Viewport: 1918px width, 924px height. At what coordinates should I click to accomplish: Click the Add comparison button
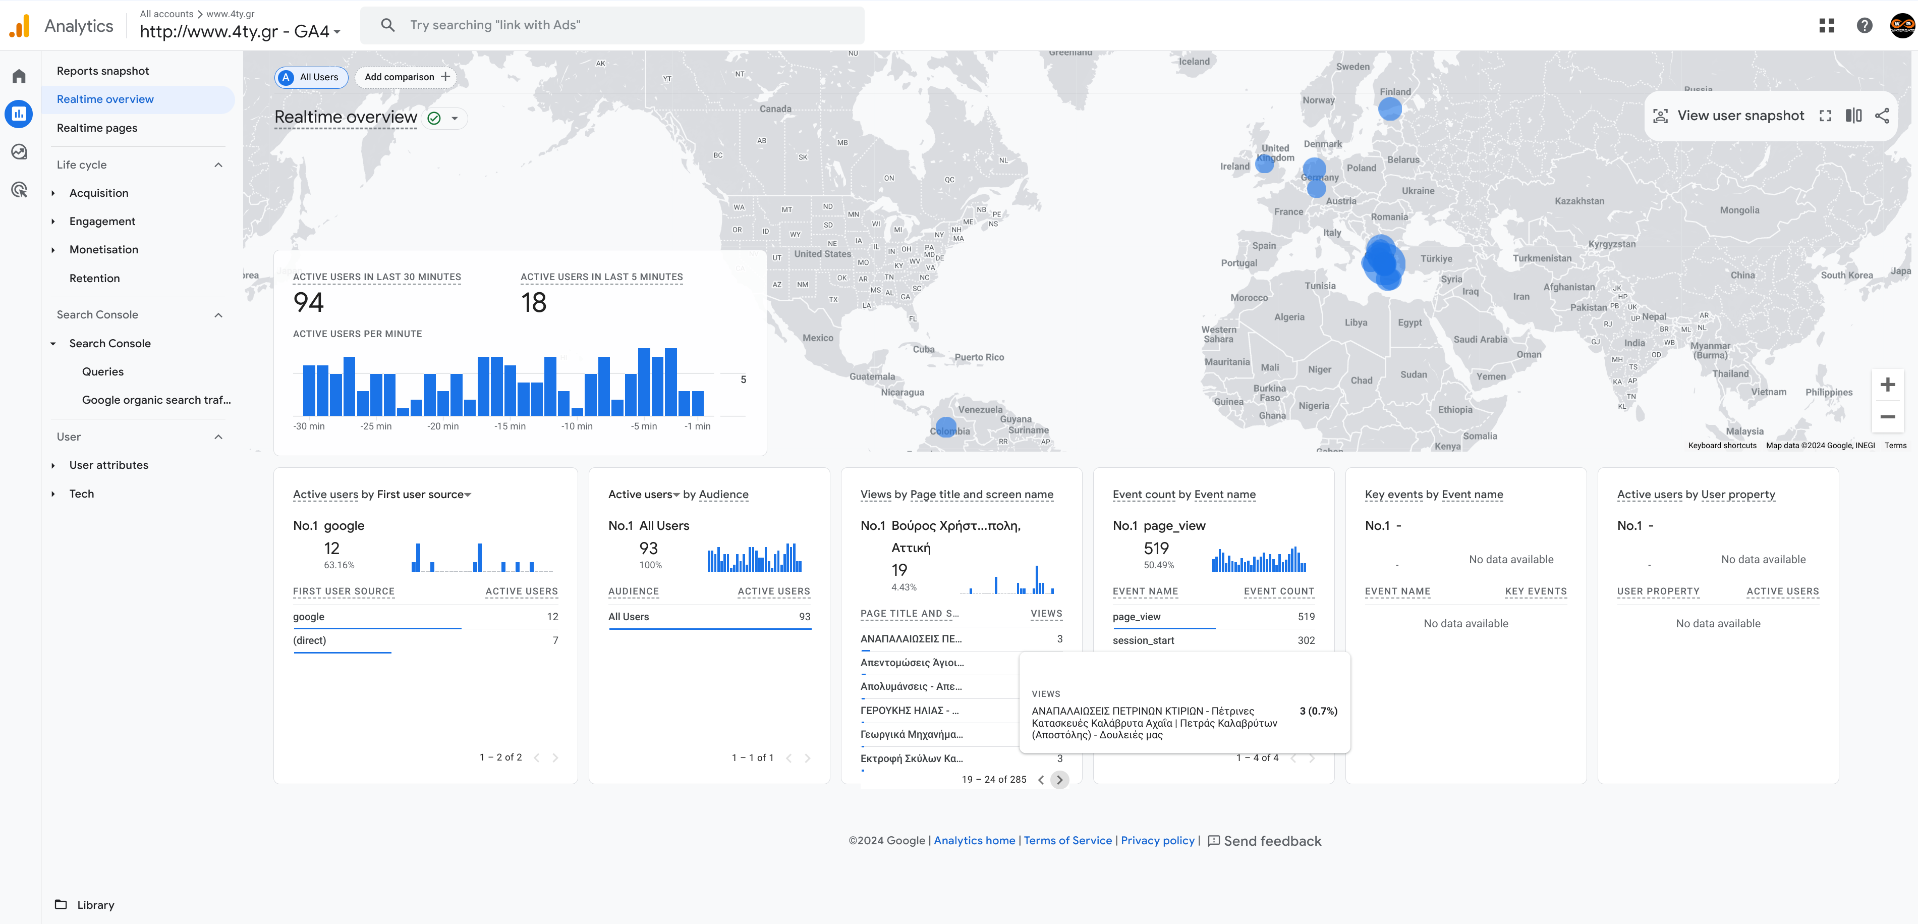[x=407, y=77]
